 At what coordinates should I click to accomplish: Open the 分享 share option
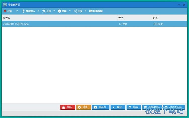coord(78,11)
